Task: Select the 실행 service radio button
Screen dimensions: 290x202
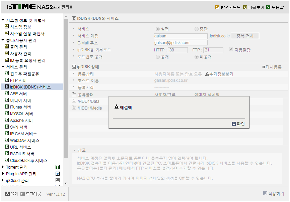Action: [x=158, y=29]
